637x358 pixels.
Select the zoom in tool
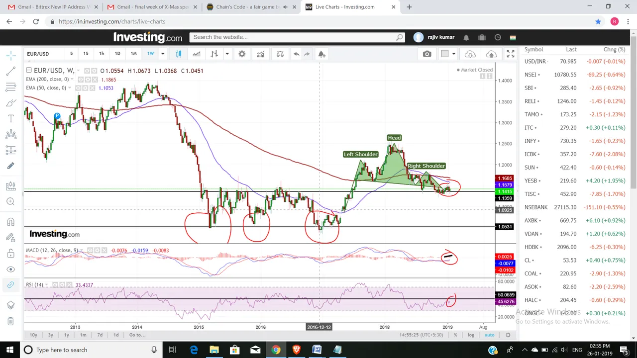[x=10, y=201]
